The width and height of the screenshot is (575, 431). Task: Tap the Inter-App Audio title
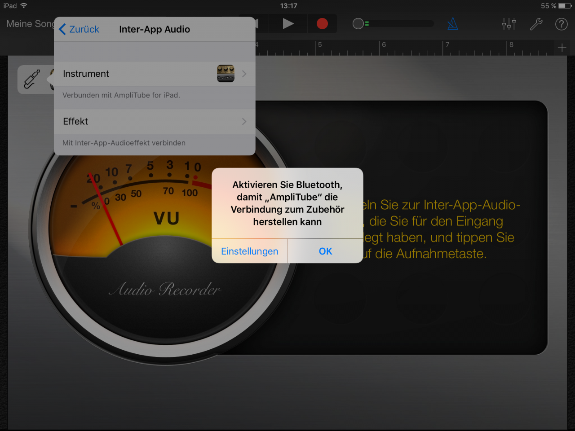tap(155, 29)
